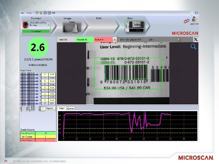
Task: Click the orange X reset counters icon
Action: pyautogui.click(x=115, y=39)
